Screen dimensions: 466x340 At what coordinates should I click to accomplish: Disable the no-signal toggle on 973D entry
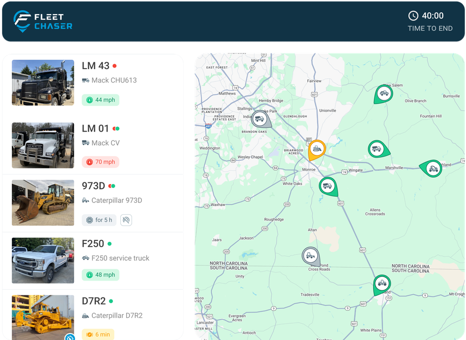click(126, 220)
